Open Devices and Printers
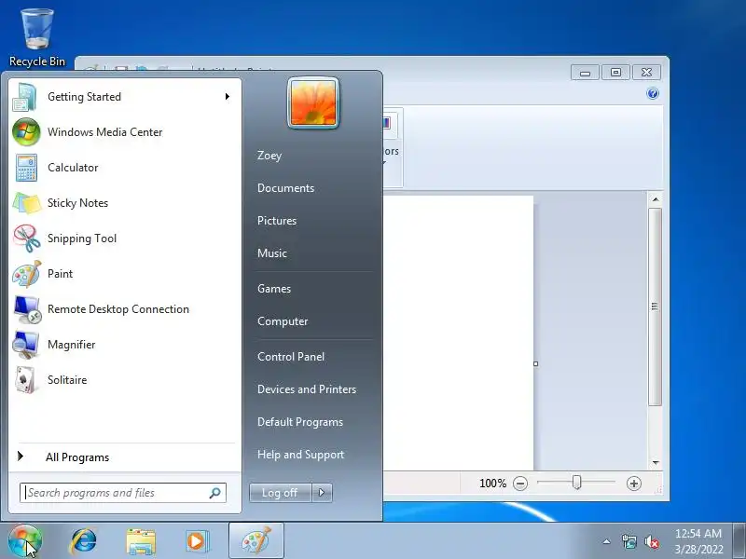 pos(307,389)
